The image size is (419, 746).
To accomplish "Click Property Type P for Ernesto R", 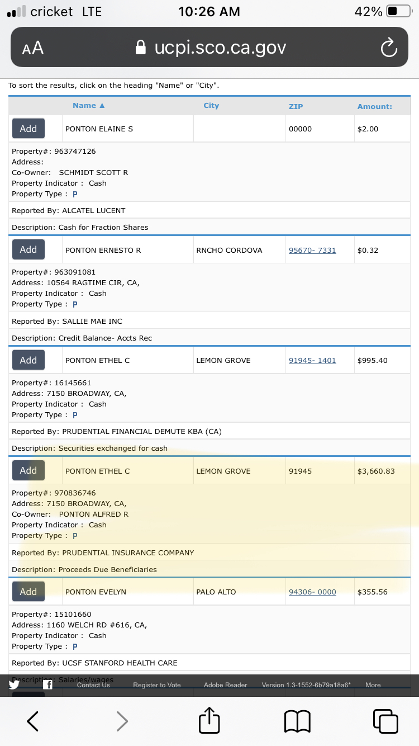I will click(75, 304).
